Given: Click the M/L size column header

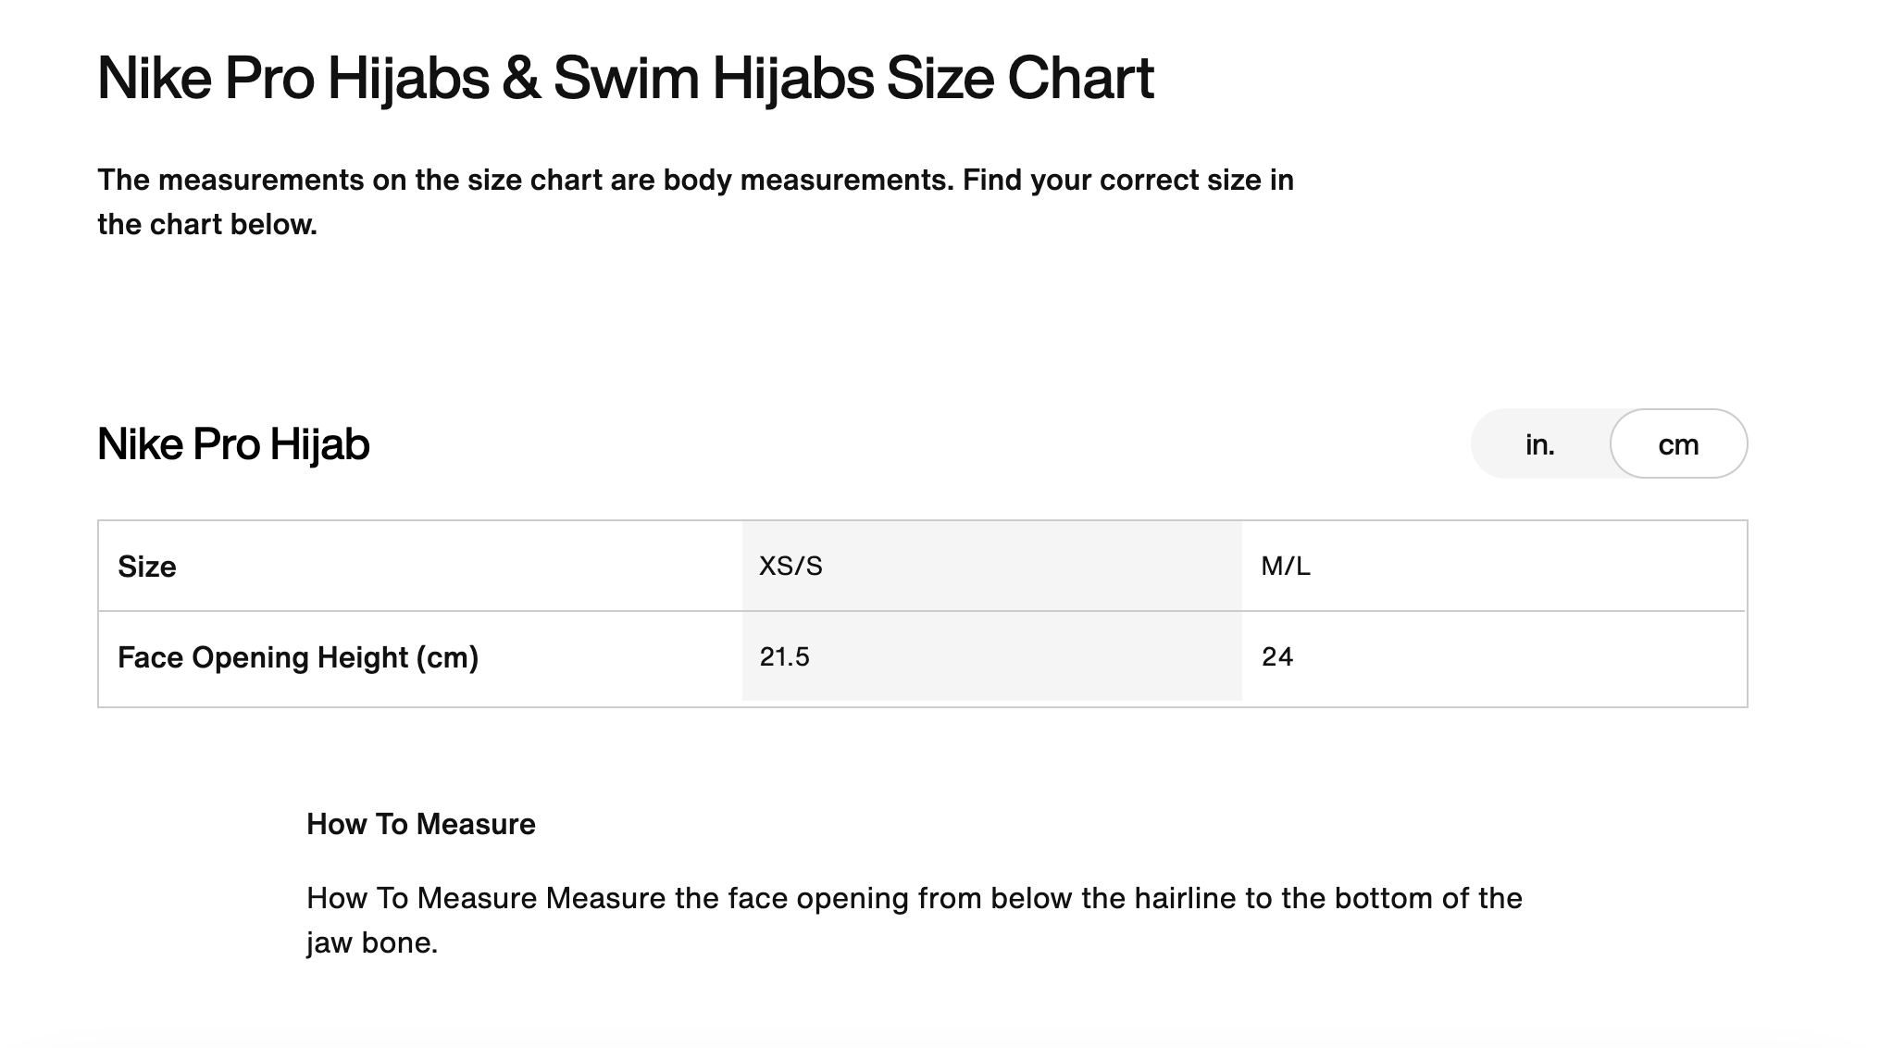Looking at the screenshot, I should [1285, 566].
